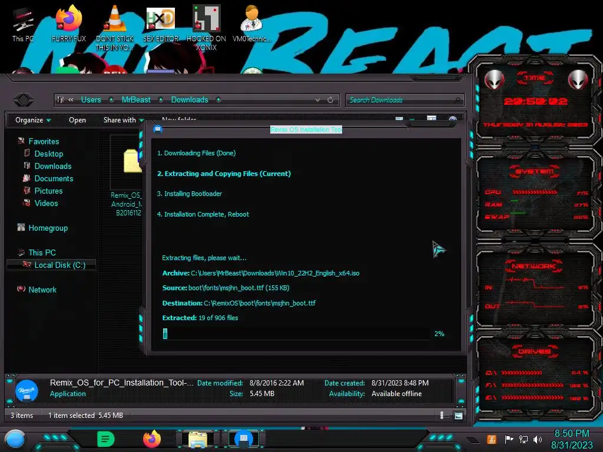This screenshot has width=603, height=452.
Task: Click '1. Downloading Files (Done)' step
Action: point(197,153)
